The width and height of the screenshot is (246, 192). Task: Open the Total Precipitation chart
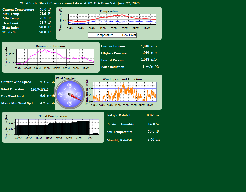[53, 127]
